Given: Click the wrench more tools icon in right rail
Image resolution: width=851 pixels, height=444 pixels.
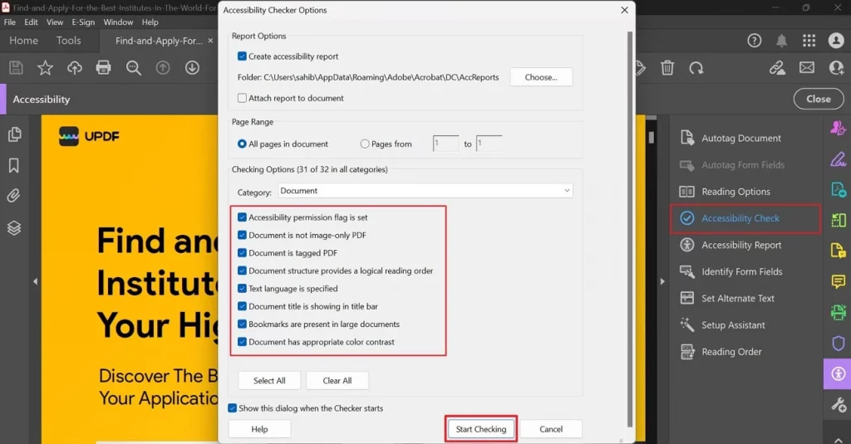Looking at the screenshot, I should [838, 404].
